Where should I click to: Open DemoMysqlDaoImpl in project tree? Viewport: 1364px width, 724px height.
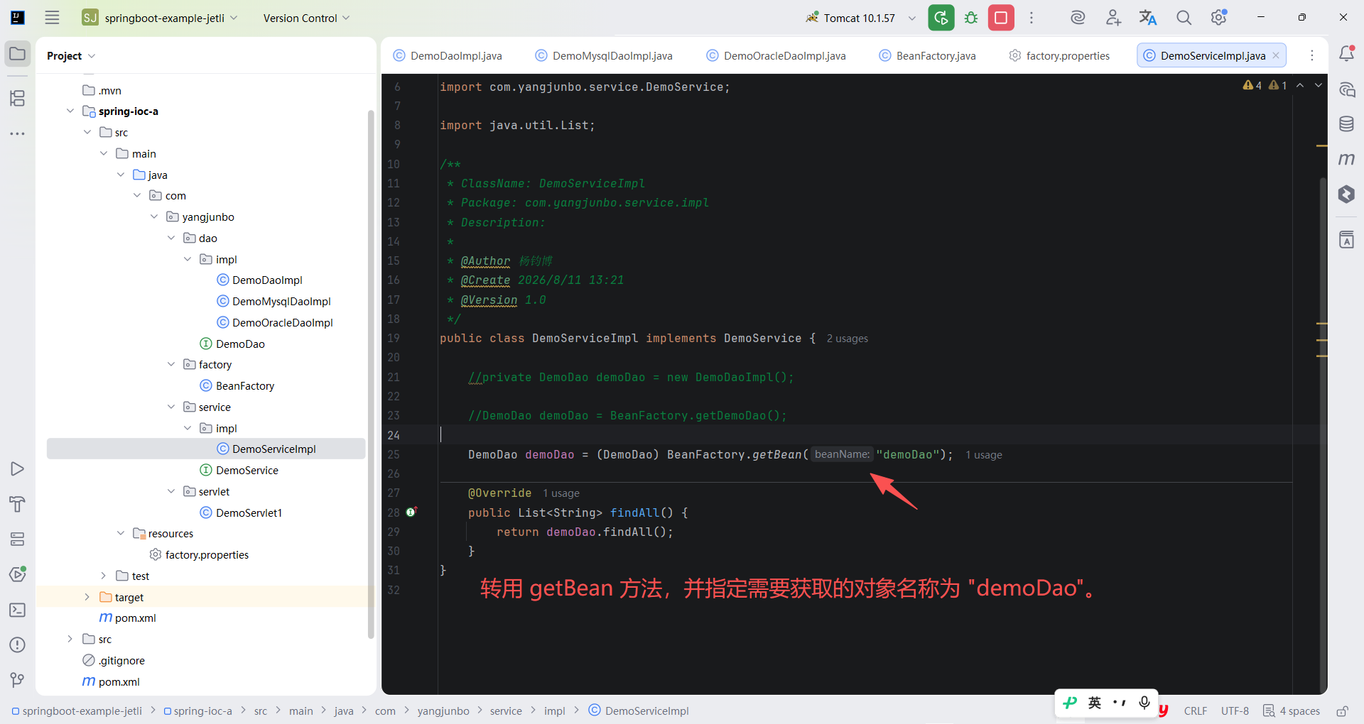click(x=281, y=301)
